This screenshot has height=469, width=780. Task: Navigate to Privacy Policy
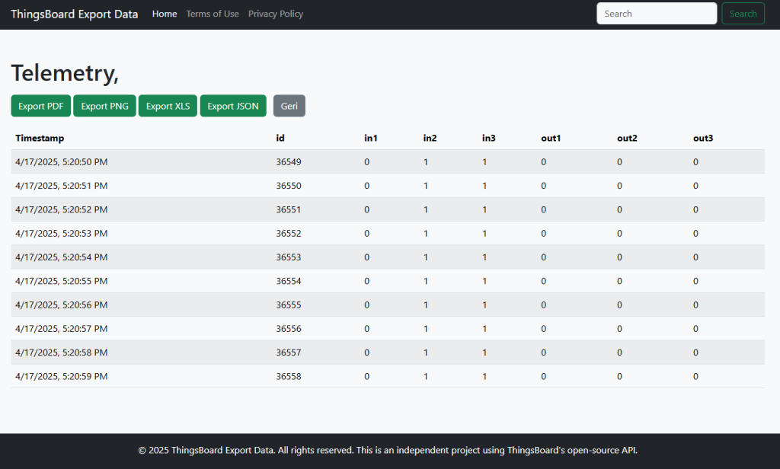276,14
